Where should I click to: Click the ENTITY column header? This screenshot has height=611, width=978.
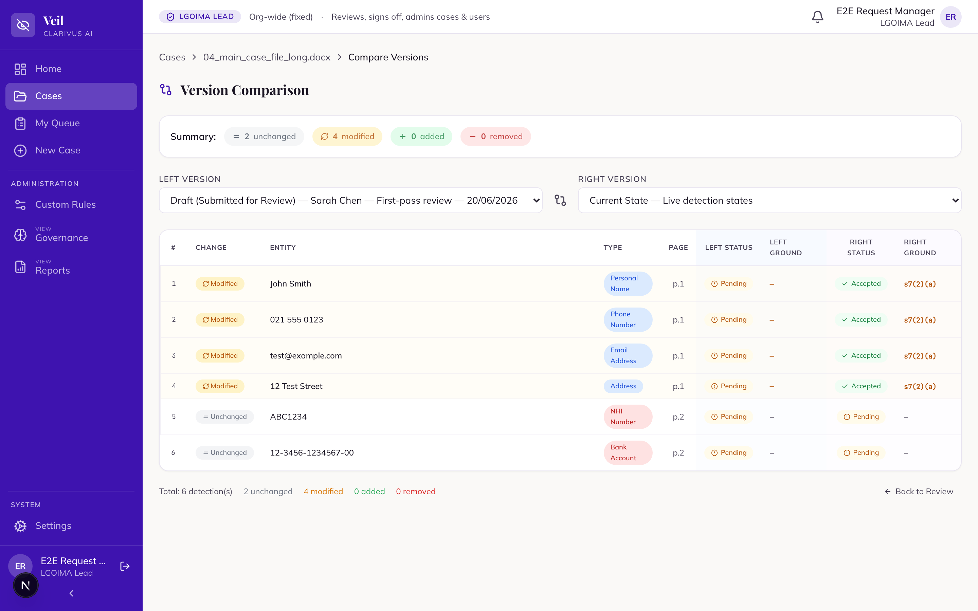tap(283, 248)
